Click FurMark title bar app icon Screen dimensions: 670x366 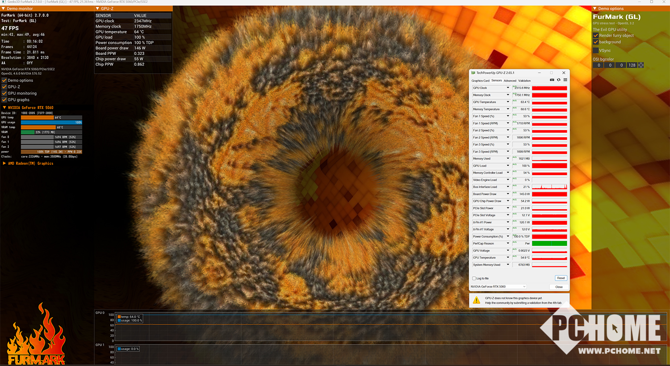click(4, 2)
